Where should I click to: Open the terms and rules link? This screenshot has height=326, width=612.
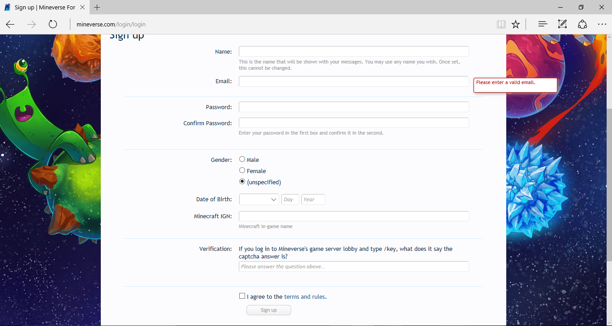pyautogui.click(x=305, y=296)
